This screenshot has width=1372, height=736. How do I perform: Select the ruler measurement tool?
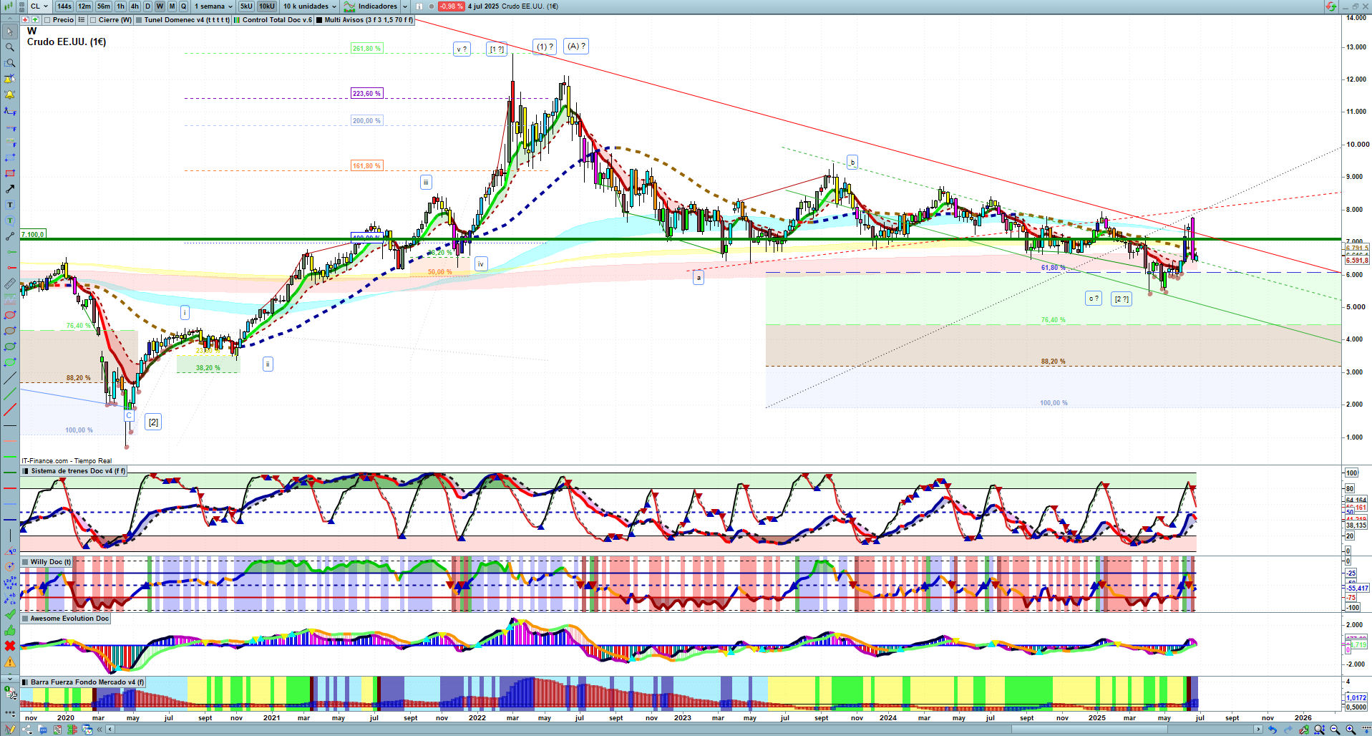click(x=10, y=284)
